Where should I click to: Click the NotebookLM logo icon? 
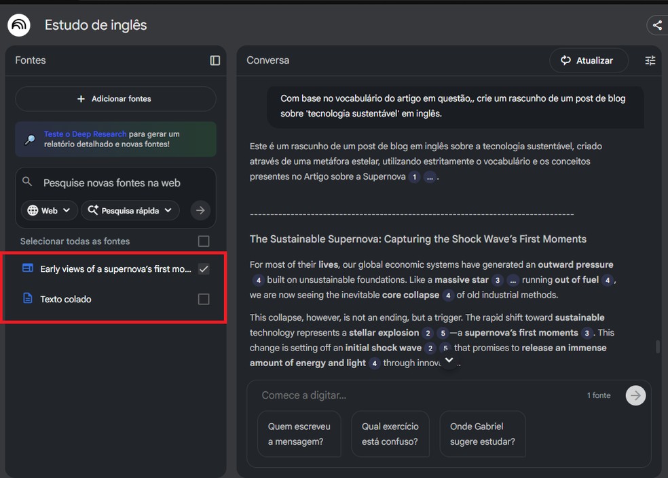(18, 25)
